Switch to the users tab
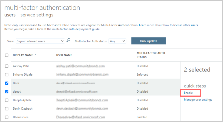Screen dimensions: 223x122 point(10,15)
